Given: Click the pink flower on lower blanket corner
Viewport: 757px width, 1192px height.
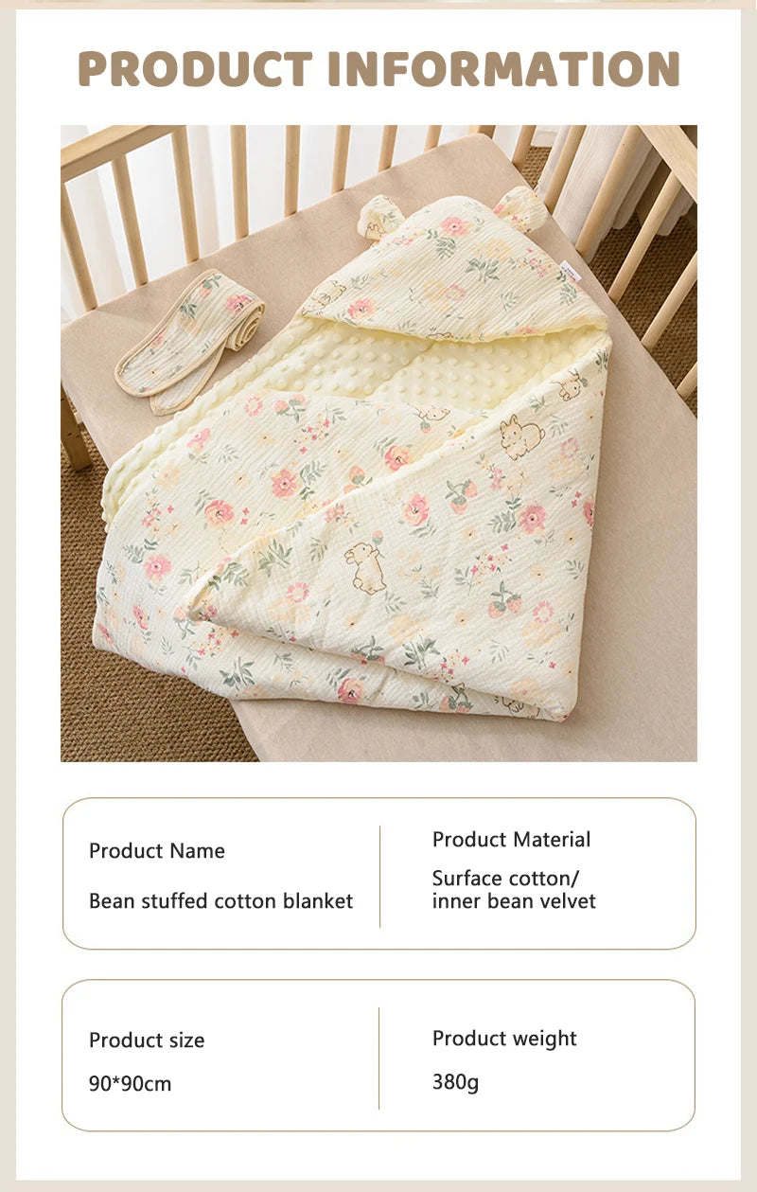Looking at the screenshot, I should pyautogui.click(x=349, y=689).
